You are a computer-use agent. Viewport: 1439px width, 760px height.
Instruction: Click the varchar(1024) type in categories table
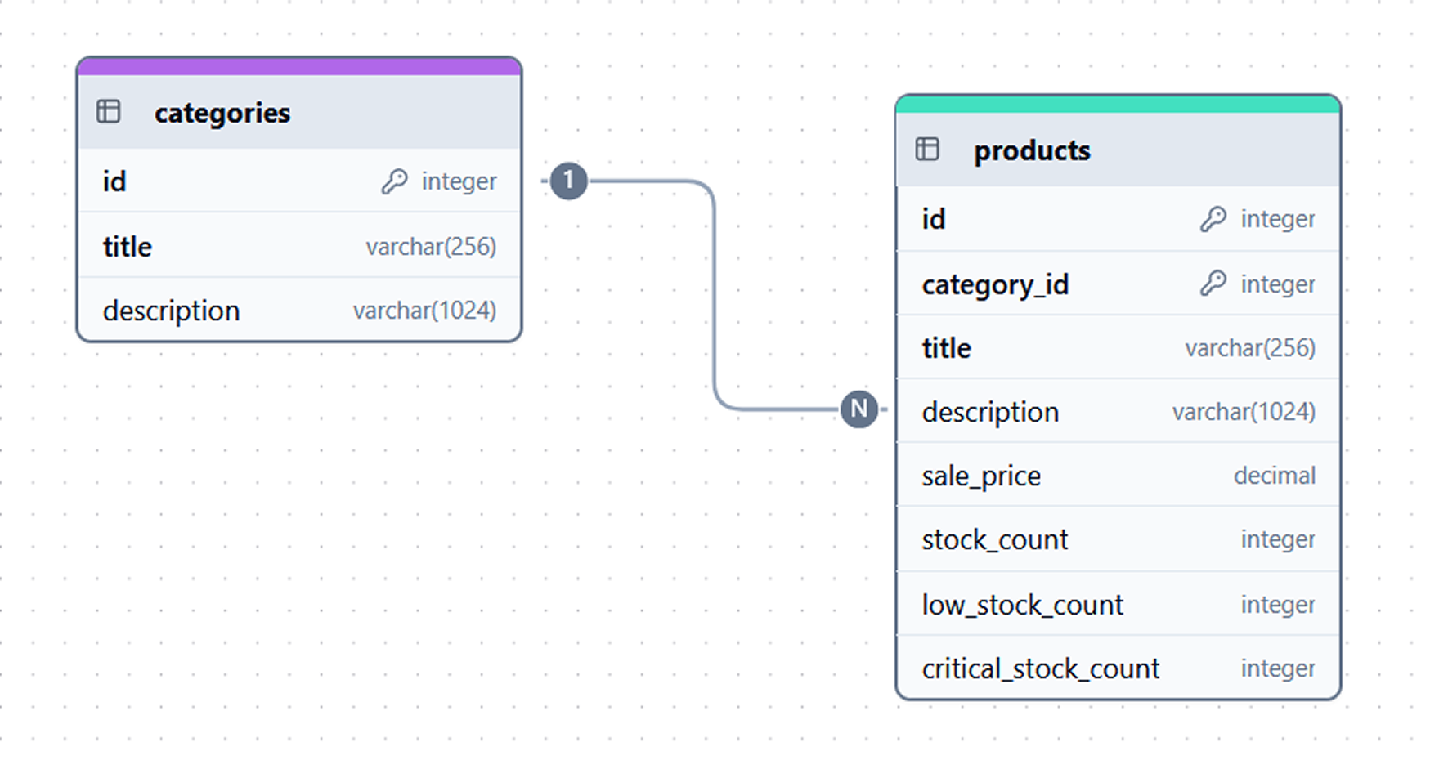click(x=425, y=311)
